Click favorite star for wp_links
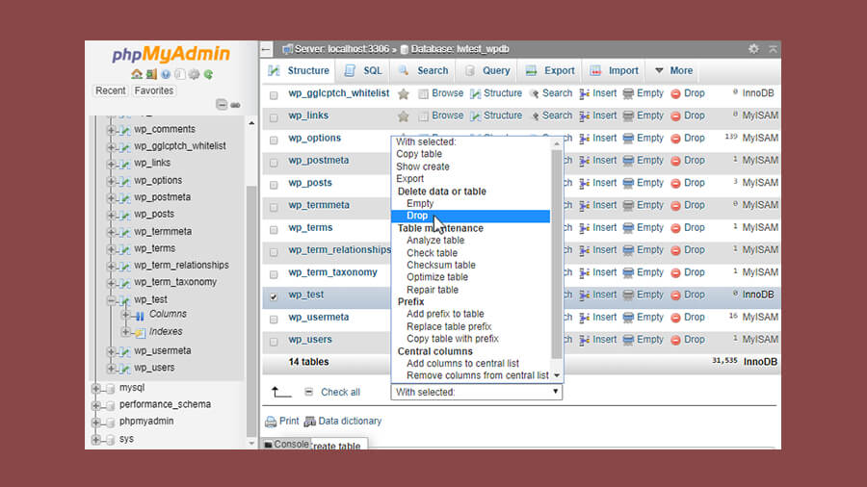The height and width of the screenshot is (487, 867). [x=404, y=115]
